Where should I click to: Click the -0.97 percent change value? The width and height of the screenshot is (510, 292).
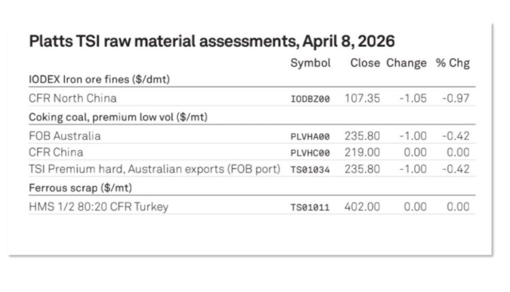pos(456,98)
